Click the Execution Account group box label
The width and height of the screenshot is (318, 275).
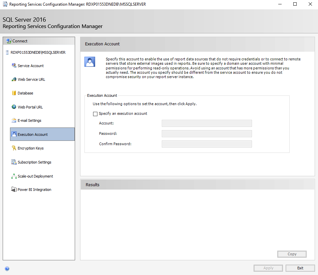click(102, 95)
